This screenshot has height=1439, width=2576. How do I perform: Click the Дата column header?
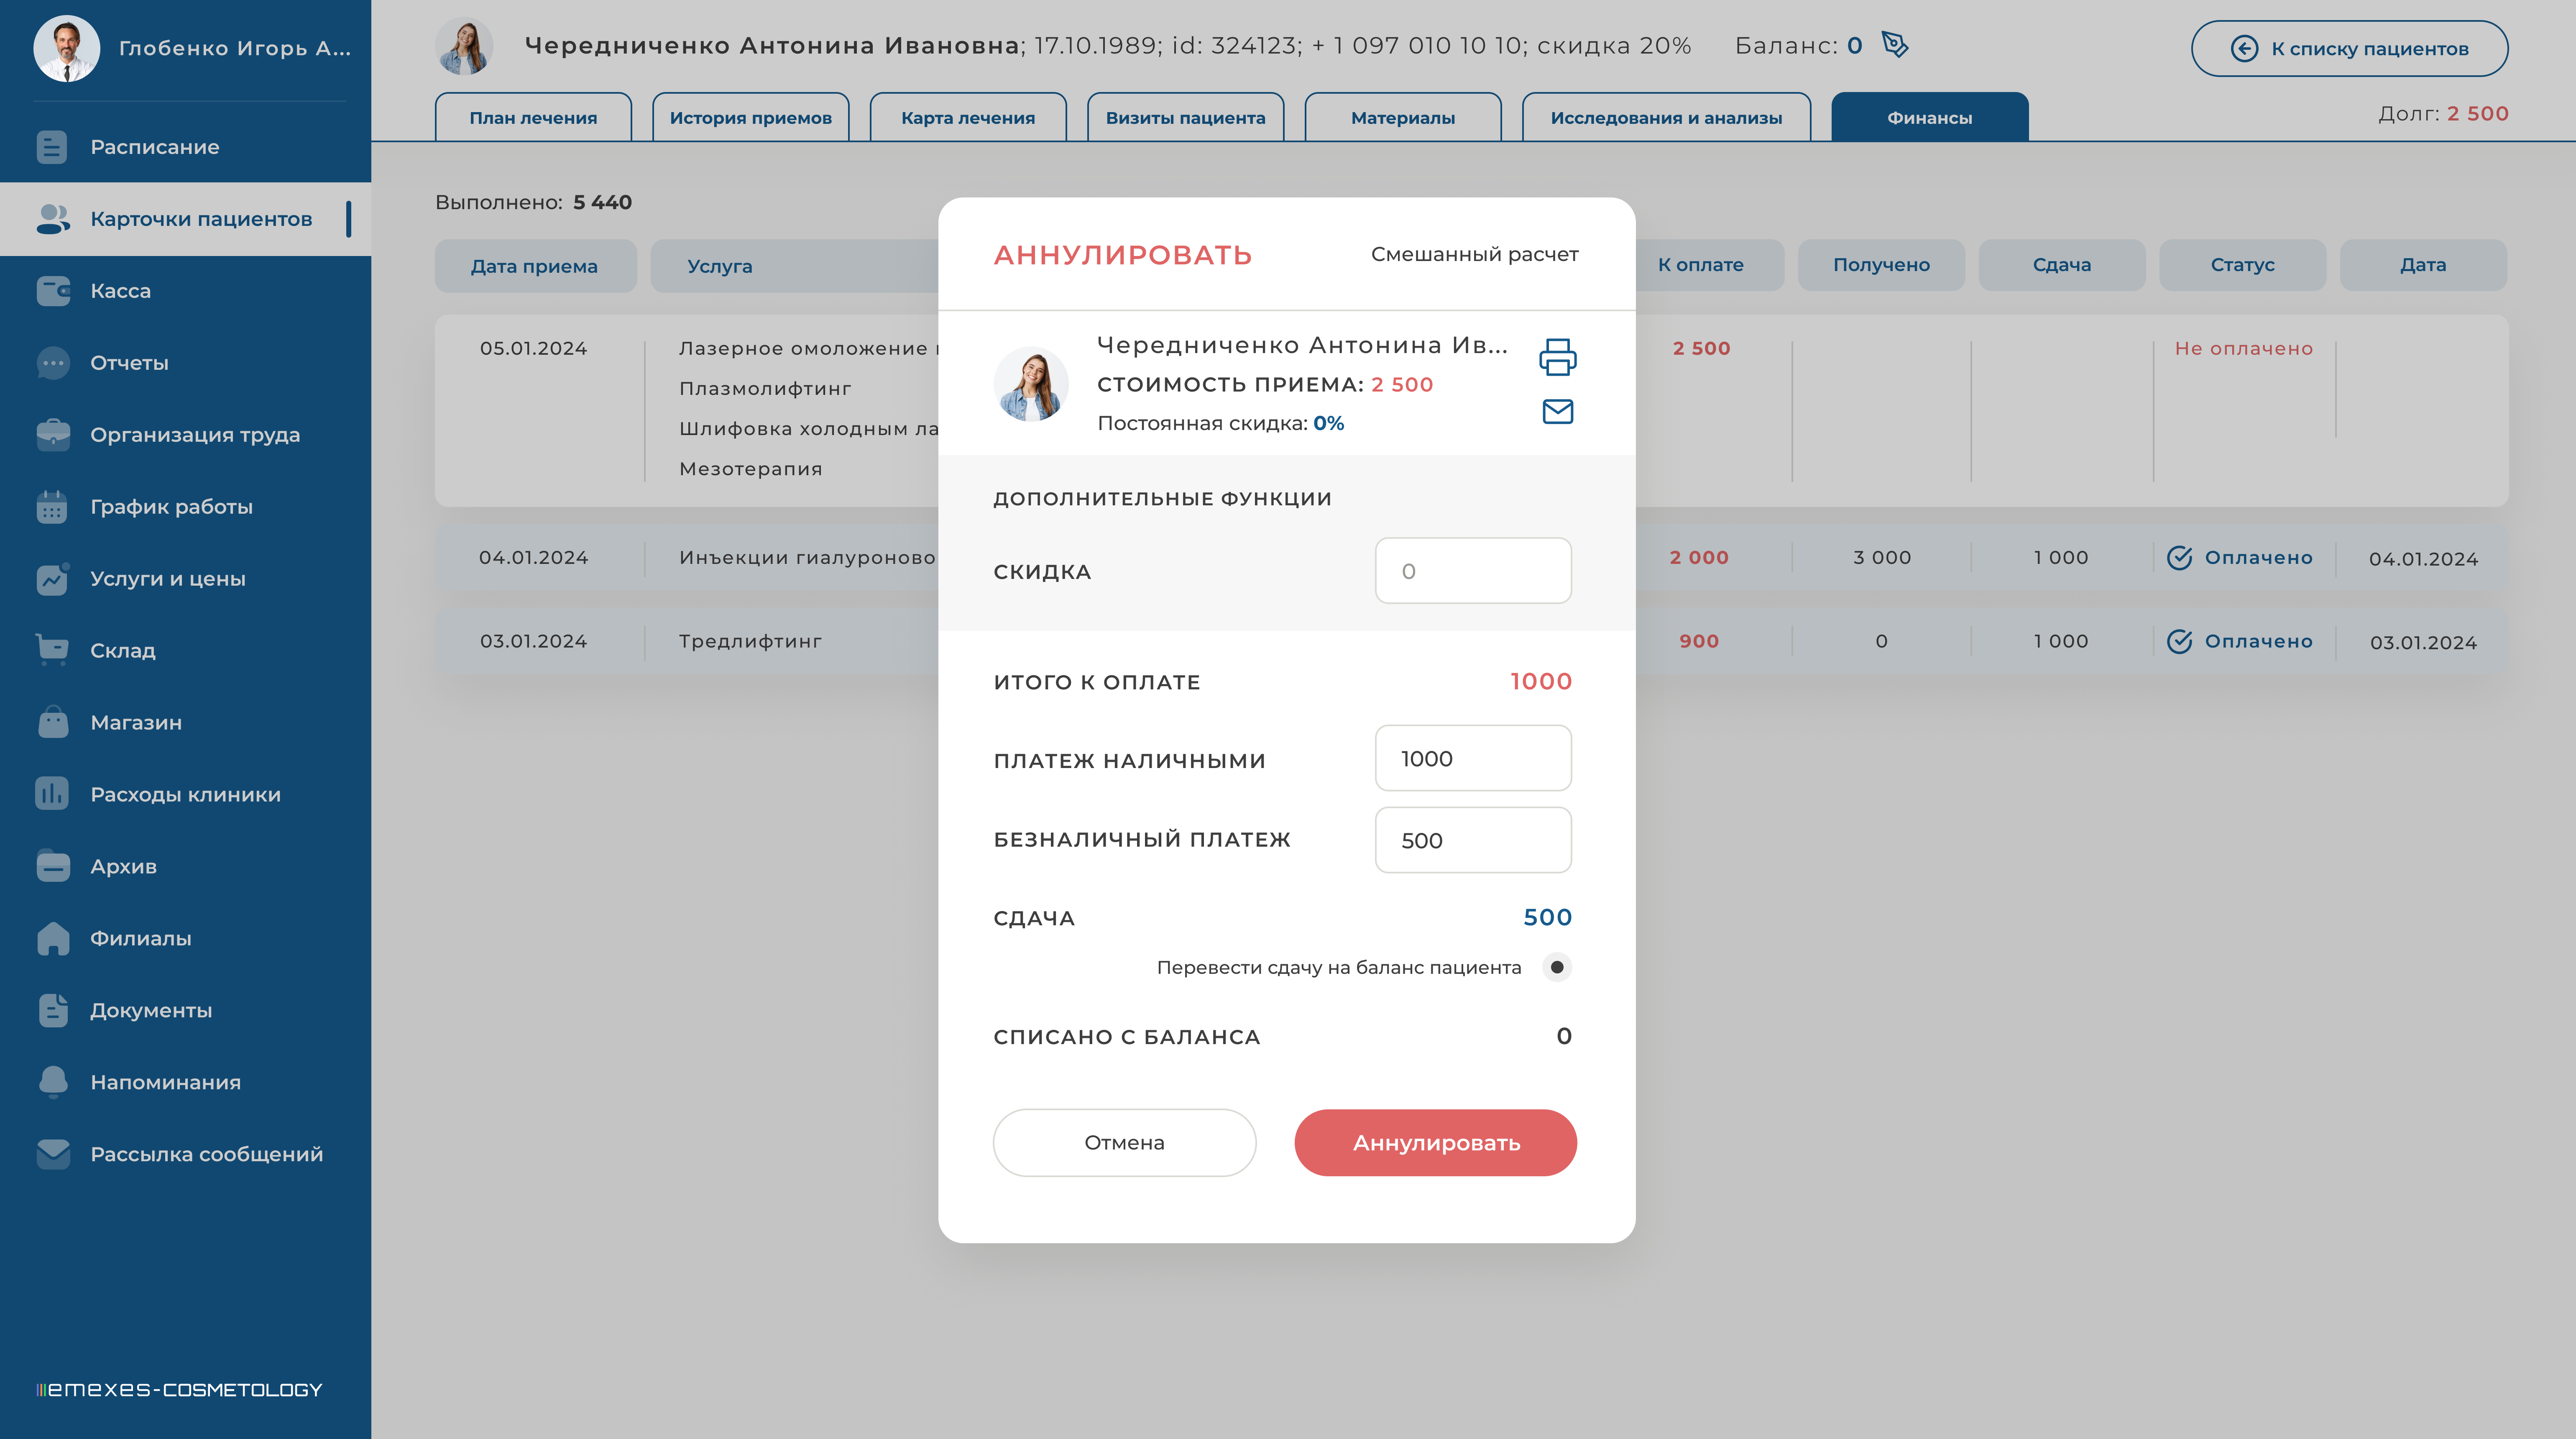[2423, 265]
